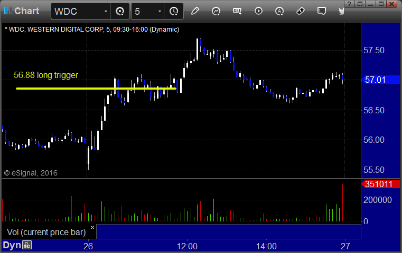This screenshot has width=402, height=253.
Task: Click the 200000 volume axis label
Action: point(378,200)
